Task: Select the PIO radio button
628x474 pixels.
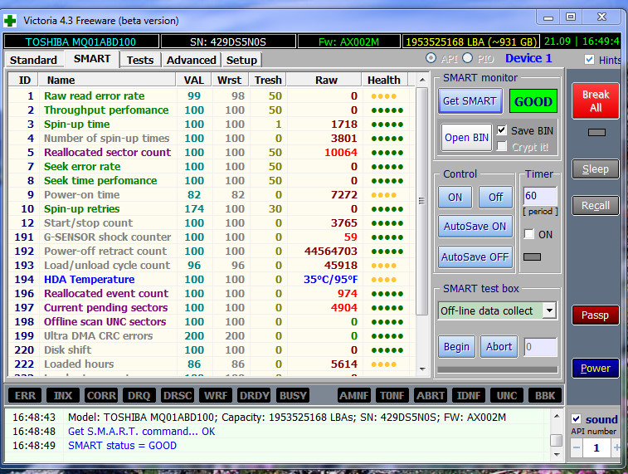Action: coord(468,58)
